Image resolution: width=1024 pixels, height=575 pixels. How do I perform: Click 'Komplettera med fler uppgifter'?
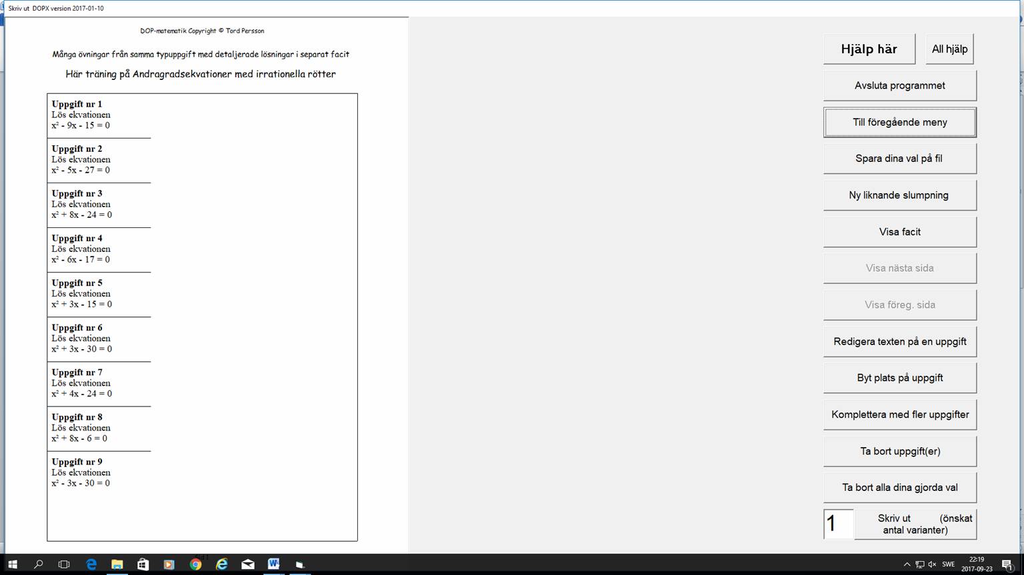[899, 414]
